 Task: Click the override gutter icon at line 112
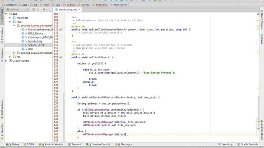click(61, 30)
